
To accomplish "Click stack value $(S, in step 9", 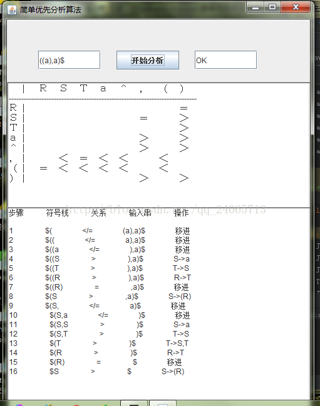I will tap(52, 306).
